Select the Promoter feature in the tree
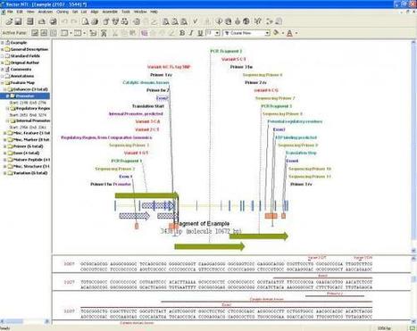Viewport: 417px width, 331px height. pyautogui.click(x=25, y=96)
